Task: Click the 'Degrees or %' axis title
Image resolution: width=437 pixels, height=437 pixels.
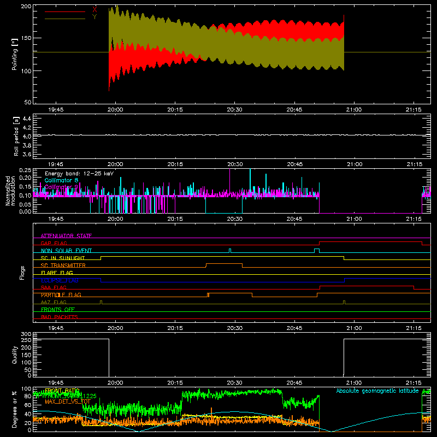Action: point(15,409)
